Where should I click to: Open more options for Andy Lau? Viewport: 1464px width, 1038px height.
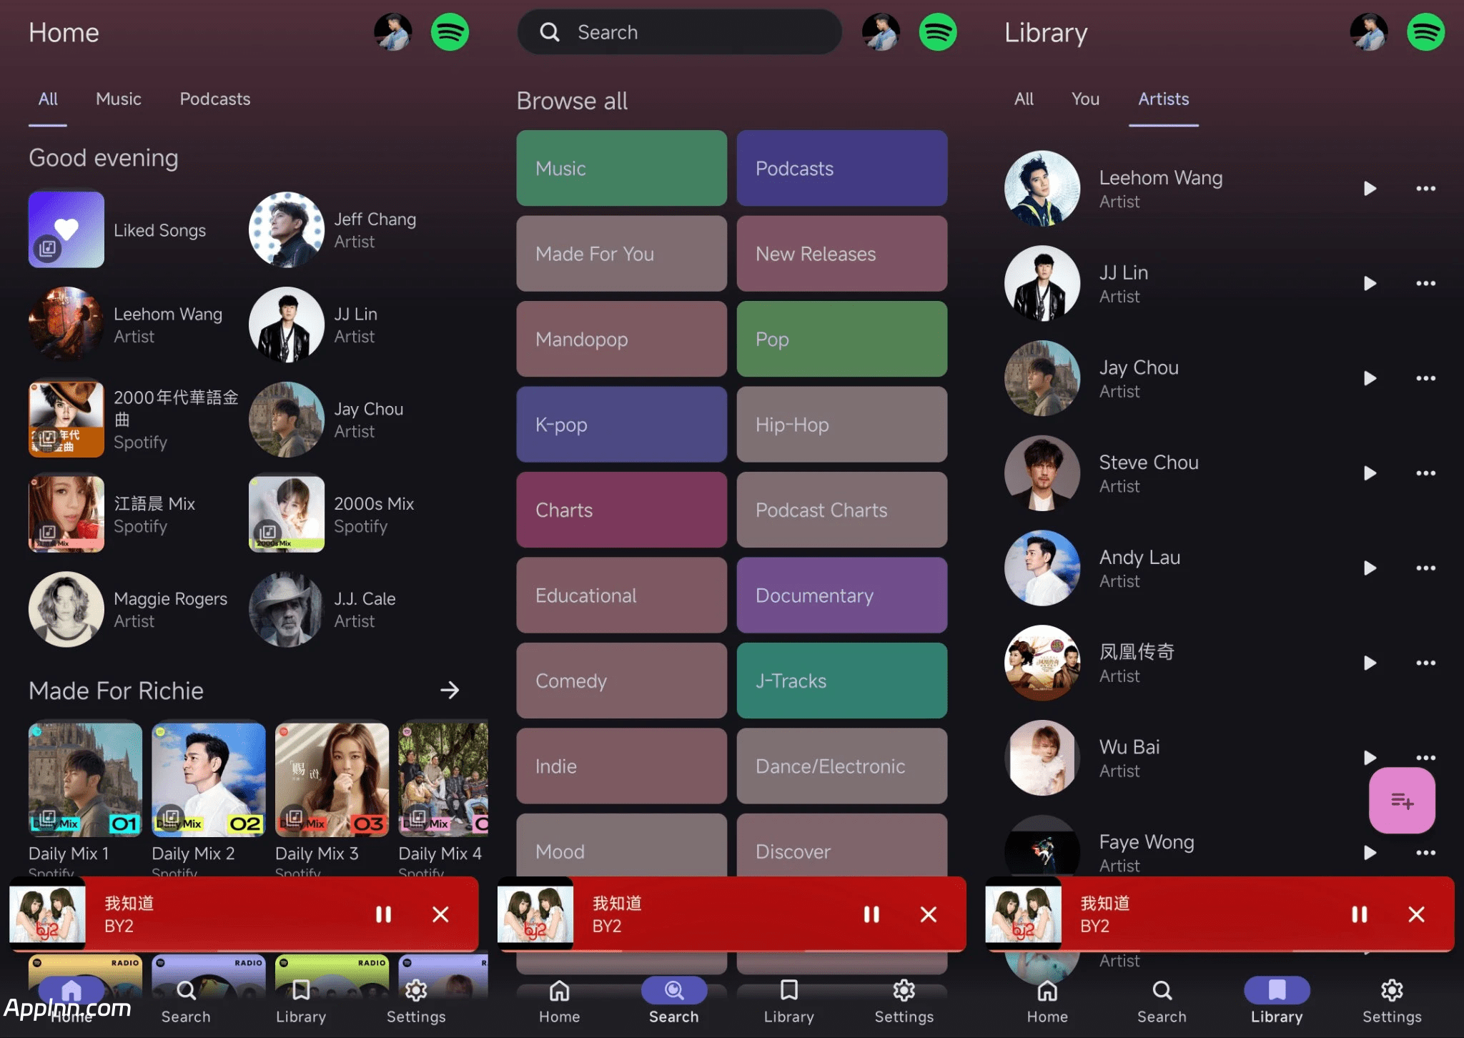(1425, 568)
